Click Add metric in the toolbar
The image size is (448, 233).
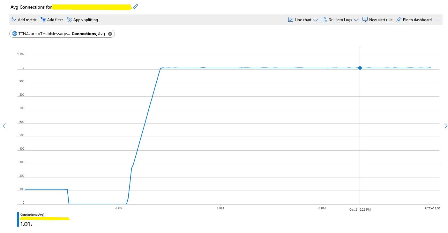click(24, 20)
